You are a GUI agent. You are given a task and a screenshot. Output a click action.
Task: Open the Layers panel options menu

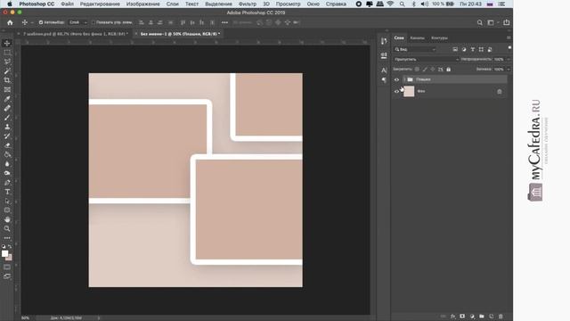[509, 37]
